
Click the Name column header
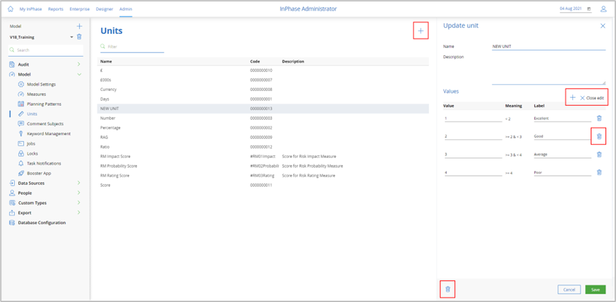(106, 62)
